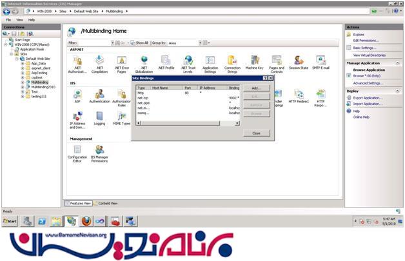The width and height of the screenshot is (405, 261).
Task: Expand the AspTesting node
Action: point(23,73)
